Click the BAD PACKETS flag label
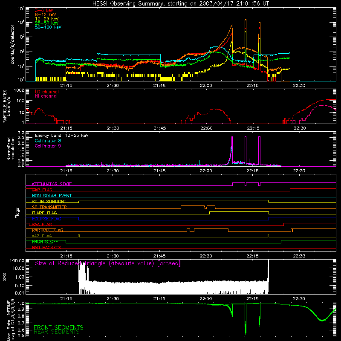 (46, 247)
